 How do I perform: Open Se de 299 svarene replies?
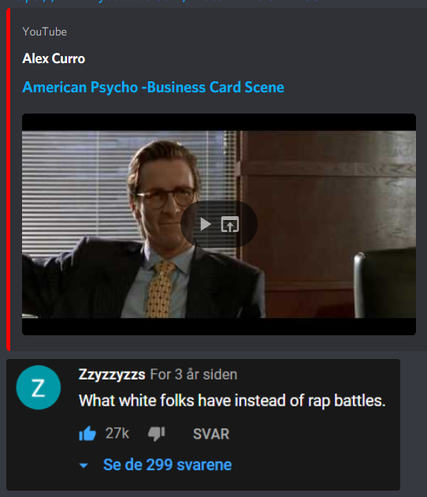pyautogui.click(x=168, y=465)
